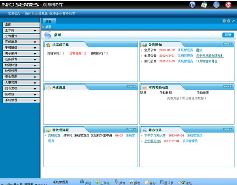Click the 报告 microphone icon in bottom bar

[x=116, y=181]
